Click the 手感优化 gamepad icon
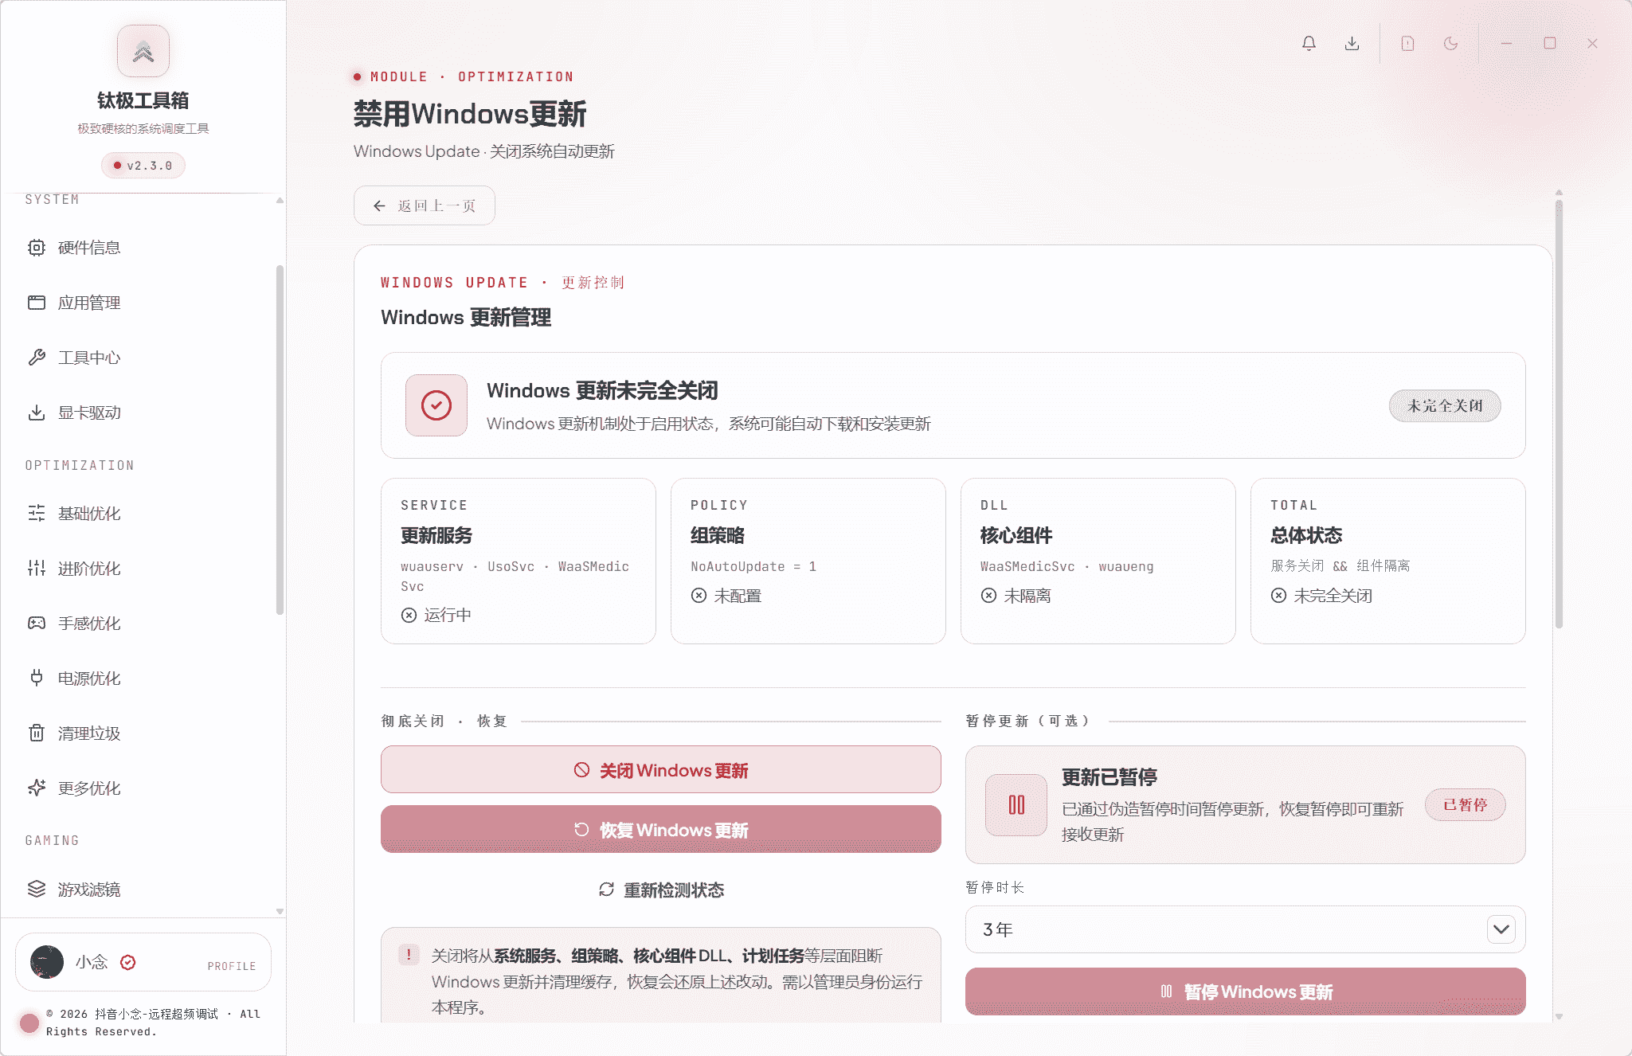The width and height of the screenshot is (1632, 1056). pos(37,623)
